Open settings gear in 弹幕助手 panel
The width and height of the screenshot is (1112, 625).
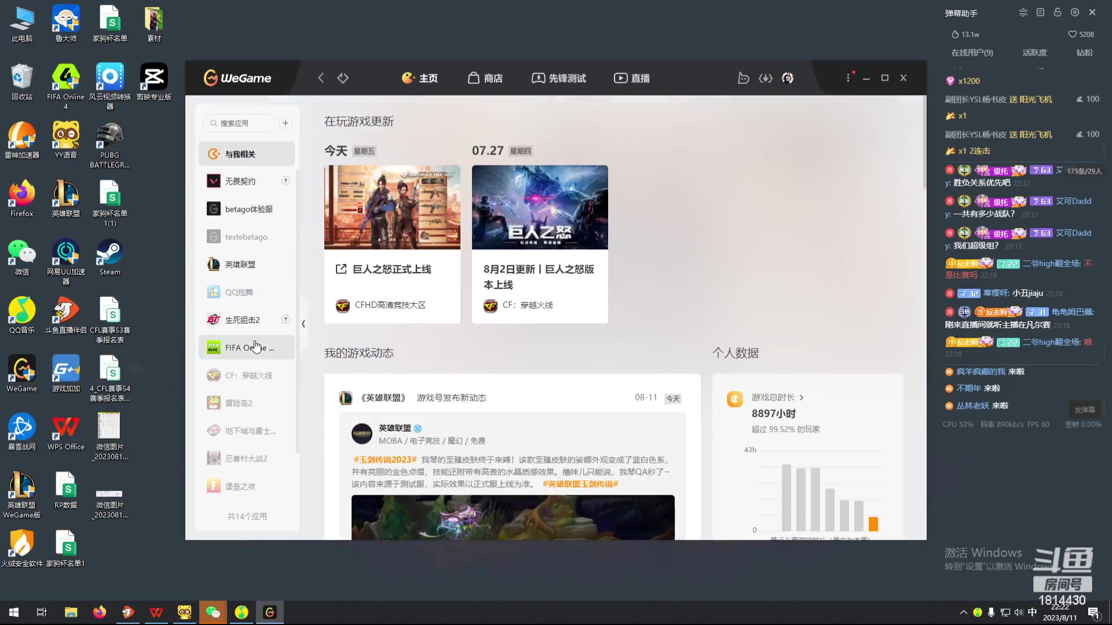1075,12
